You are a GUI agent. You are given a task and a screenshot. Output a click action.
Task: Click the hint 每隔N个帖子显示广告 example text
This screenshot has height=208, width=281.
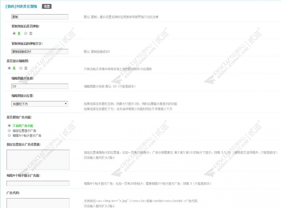pyautogui.click(x=148, y=183)
